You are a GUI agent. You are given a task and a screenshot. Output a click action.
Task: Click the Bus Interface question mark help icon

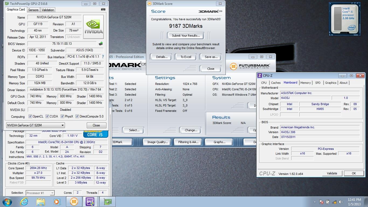click(x=103, y=57)
